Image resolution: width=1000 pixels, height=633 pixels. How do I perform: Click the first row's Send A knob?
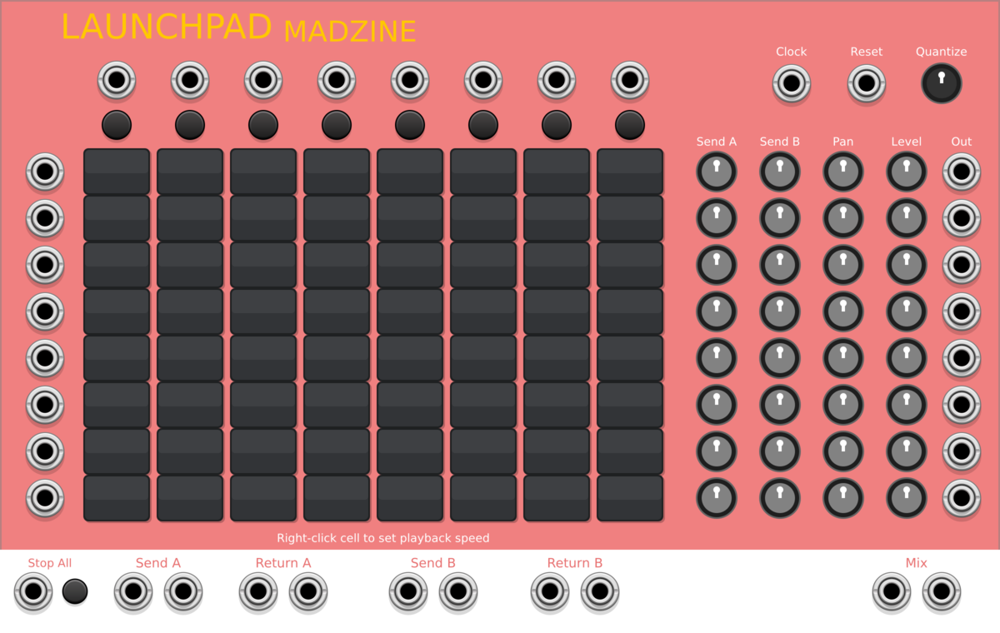[x=717, y=172]
